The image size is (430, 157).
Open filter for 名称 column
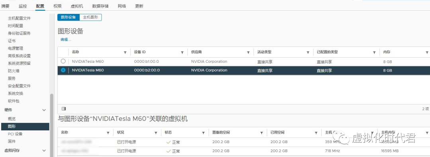click(125, 52)
